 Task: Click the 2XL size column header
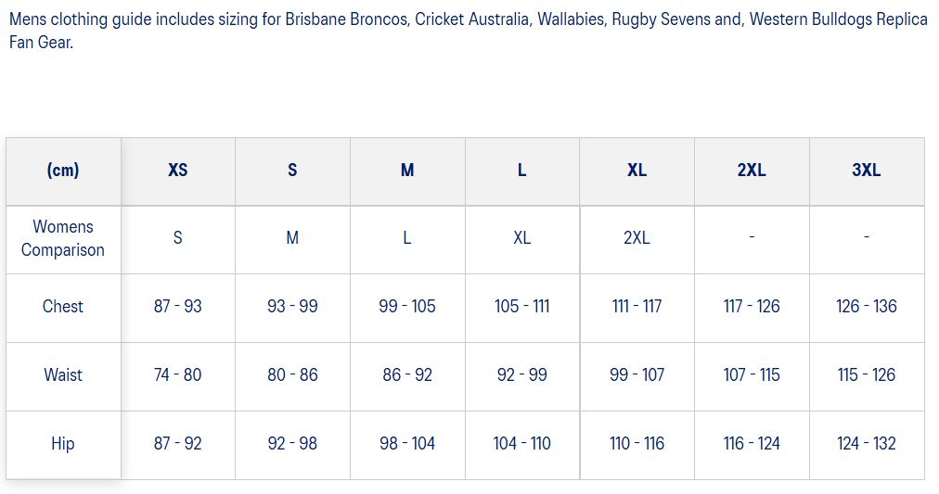[752, 171]
